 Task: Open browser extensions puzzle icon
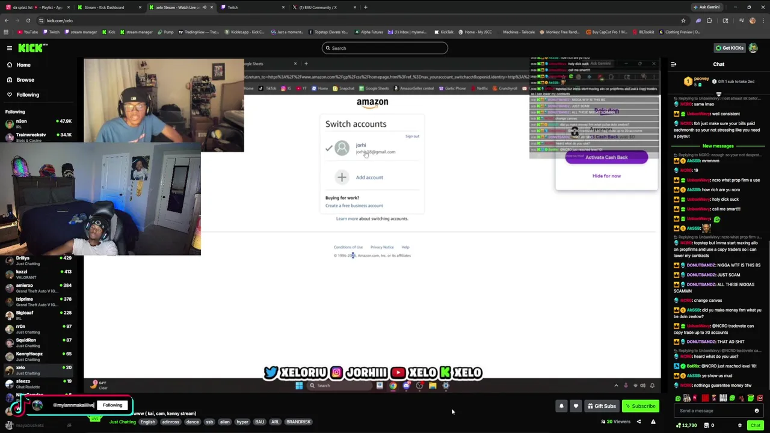click(x=709, y=20)
